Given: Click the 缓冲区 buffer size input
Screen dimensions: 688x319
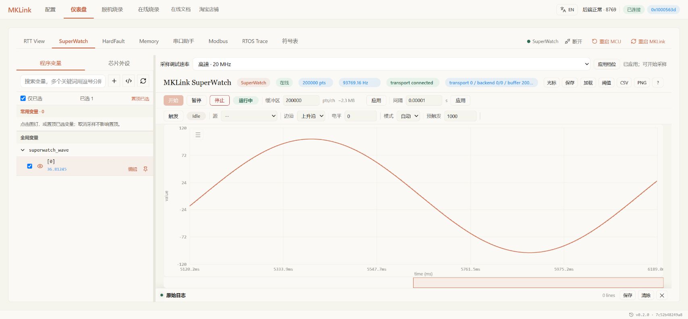Looking at the screenshot, I should click(301, 100).
